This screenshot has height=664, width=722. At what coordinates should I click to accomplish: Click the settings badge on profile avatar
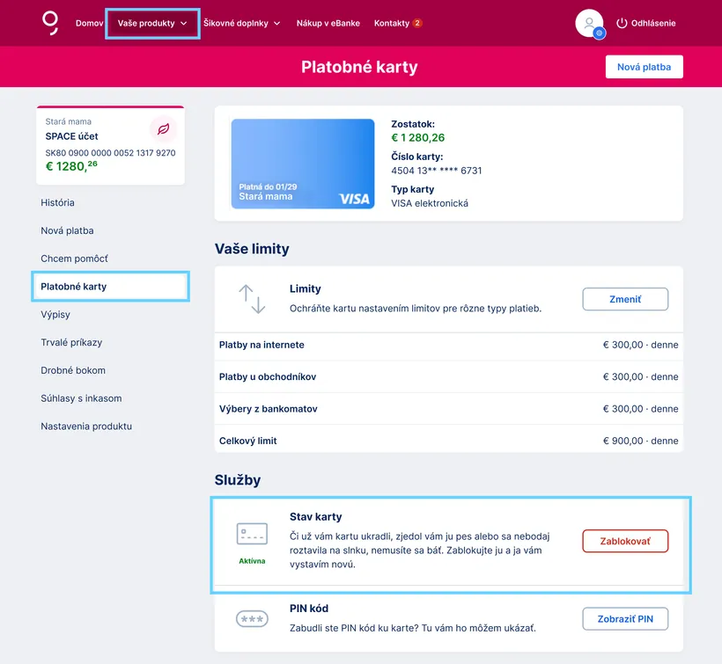599,33
